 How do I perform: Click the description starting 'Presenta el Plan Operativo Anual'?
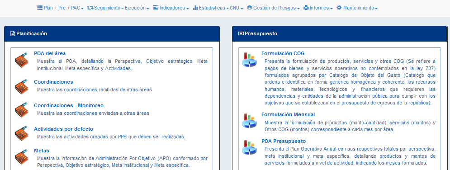350,156
